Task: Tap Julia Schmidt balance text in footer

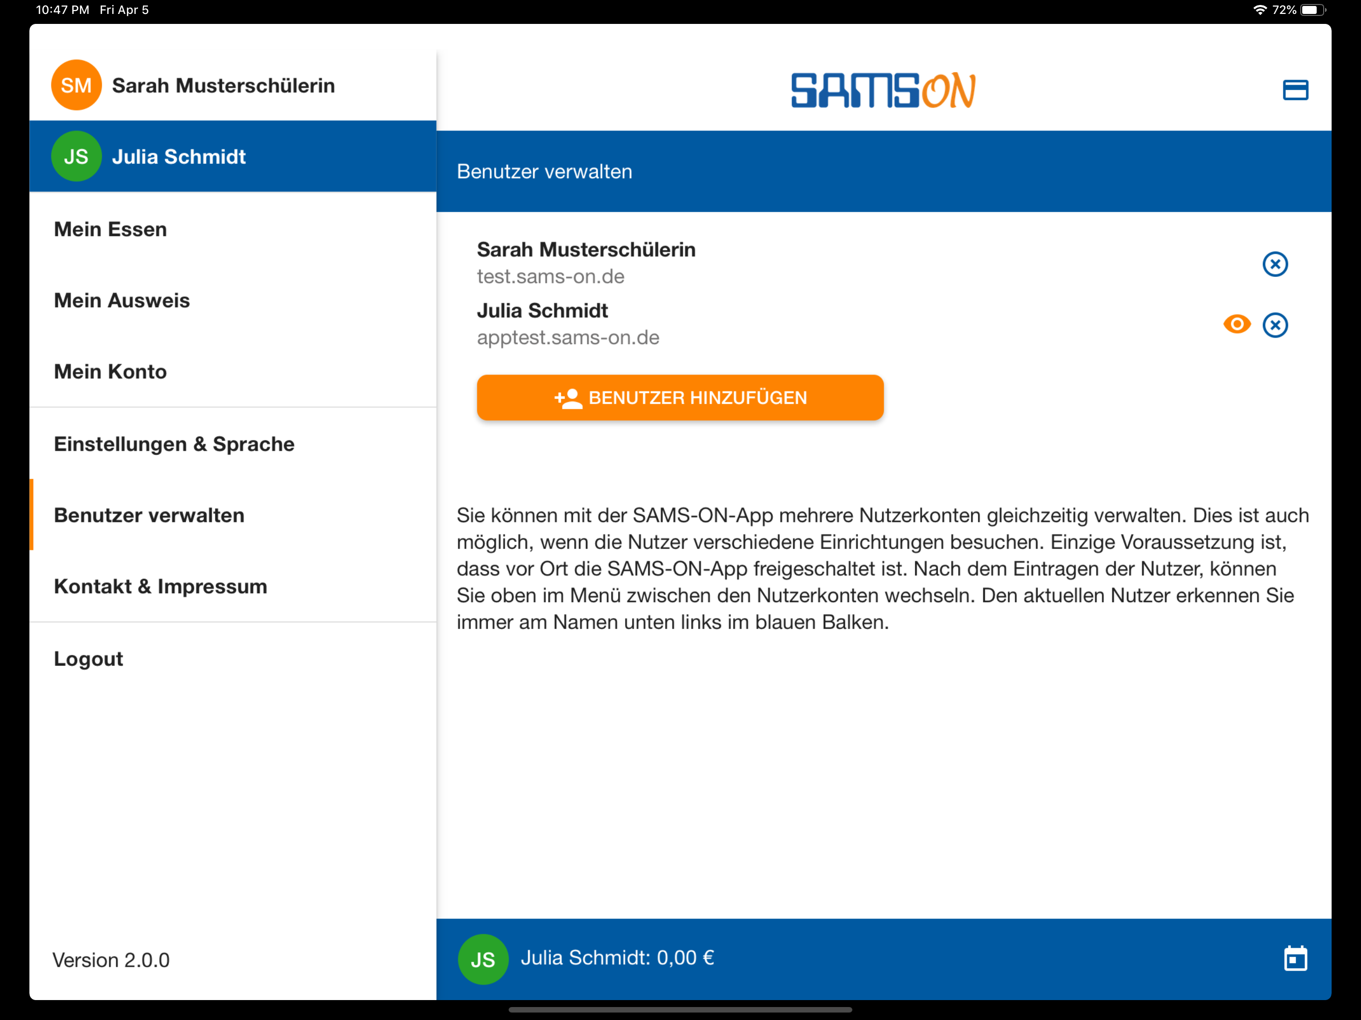Action: pos(617,958)
